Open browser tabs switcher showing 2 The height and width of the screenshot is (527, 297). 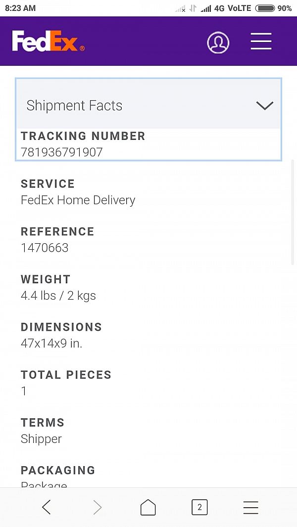tap(199, 507)
